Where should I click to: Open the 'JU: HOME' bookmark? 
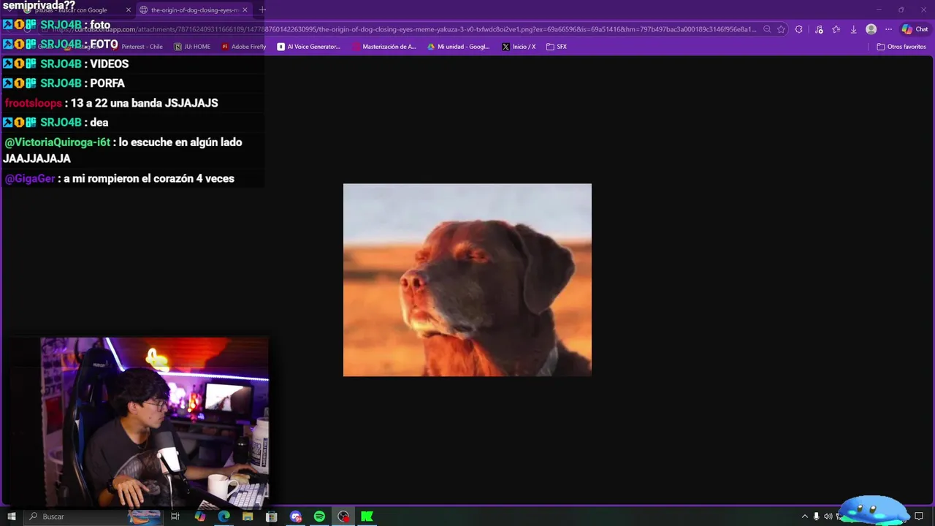coord(192,47)
